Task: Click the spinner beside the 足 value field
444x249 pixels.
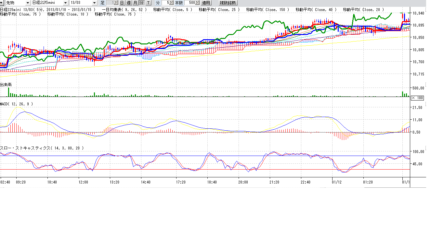Action: point(115,3)
